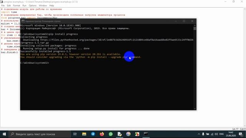
Task: Open the Windows Start menu
Action: coord(4,134)
